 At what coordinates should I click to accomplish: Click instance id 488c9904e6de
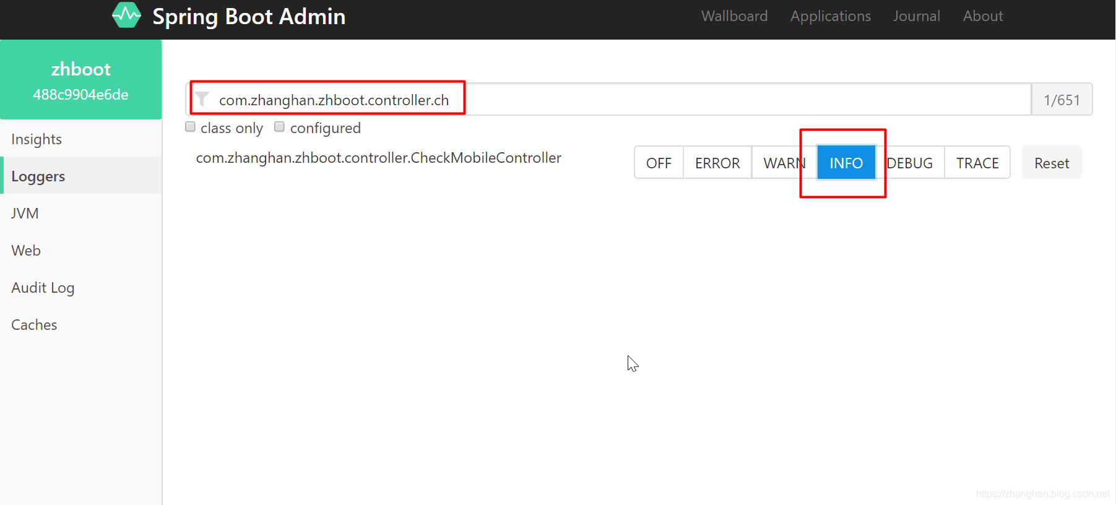click(80, 95)
